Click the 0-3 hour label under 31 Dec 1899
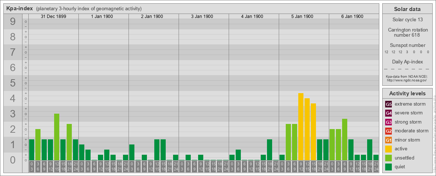Viewport: 436px width, 176px height. pyautogui.click(x=32, y=167)
